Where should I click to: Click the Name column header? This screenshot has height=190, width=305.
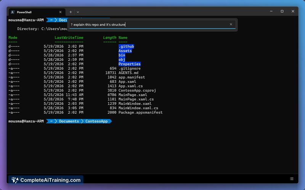pos(123,37)
